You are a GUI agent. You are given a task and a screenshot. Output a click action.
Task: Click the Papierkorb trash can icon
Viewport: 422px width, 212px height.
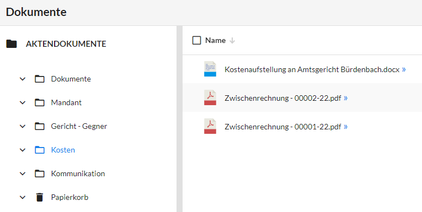coord(40,197)
